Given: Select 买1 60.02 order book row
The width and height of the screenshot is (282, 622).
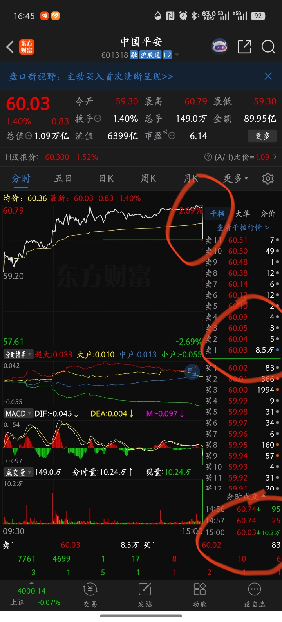Looking at the screenshot, I should (x=243, y=368).
